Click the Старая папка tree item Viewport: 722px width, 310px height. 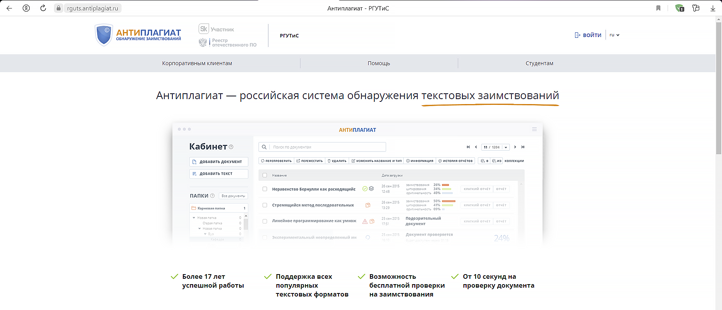coord(212,223)
